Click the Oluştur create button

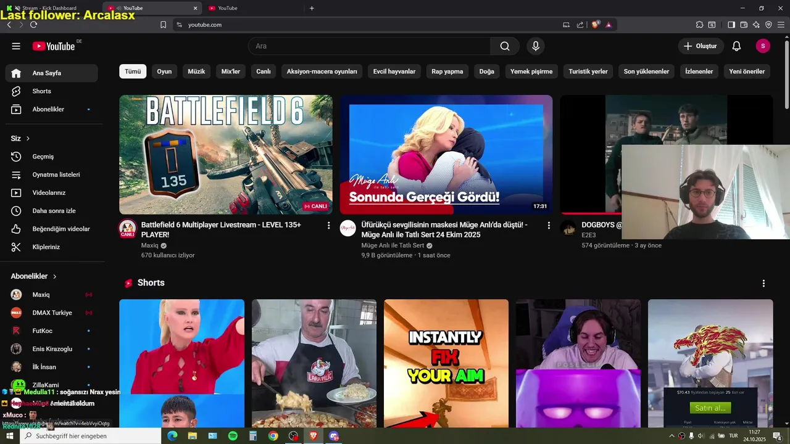tap(700, 46)
